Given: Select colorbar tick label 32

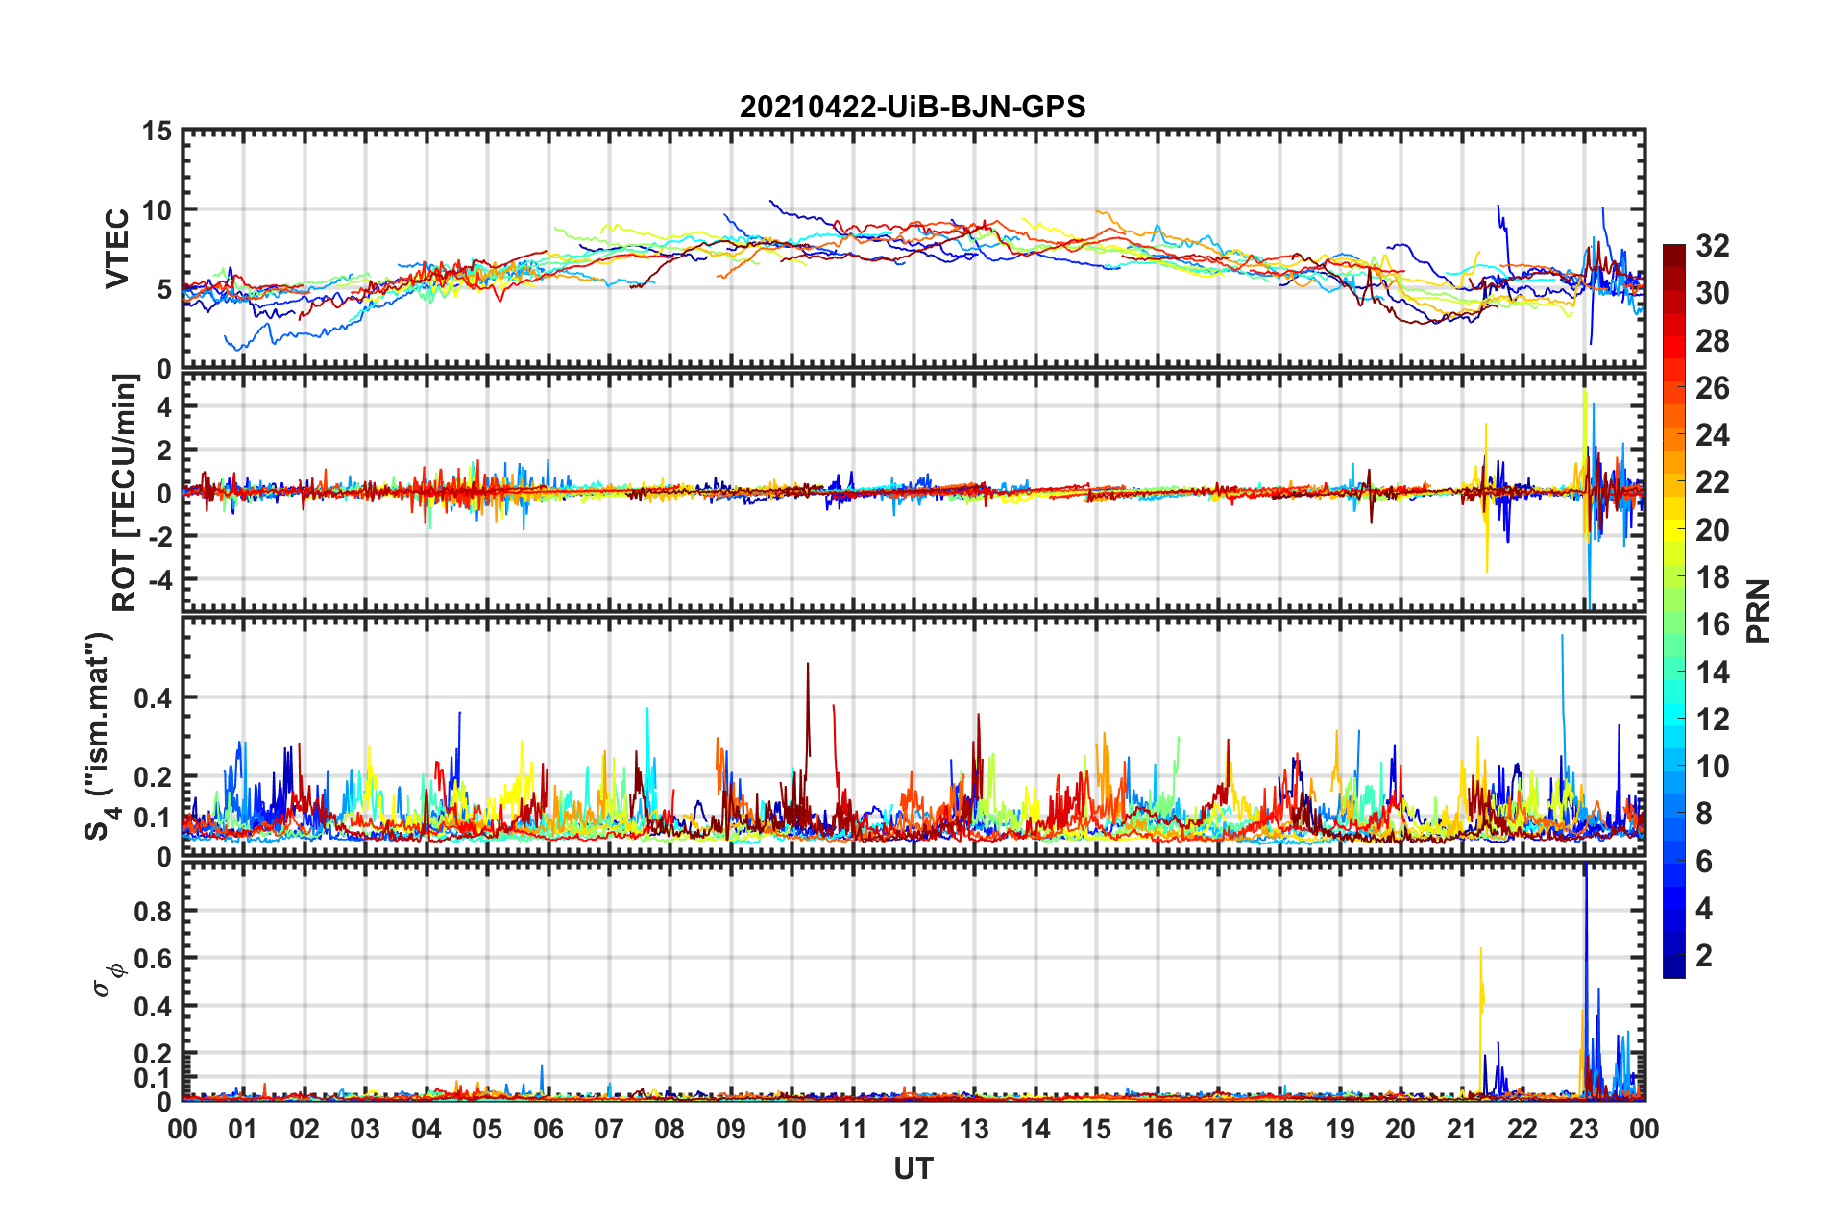Looking at the screenshot, I should [1712, 246].
